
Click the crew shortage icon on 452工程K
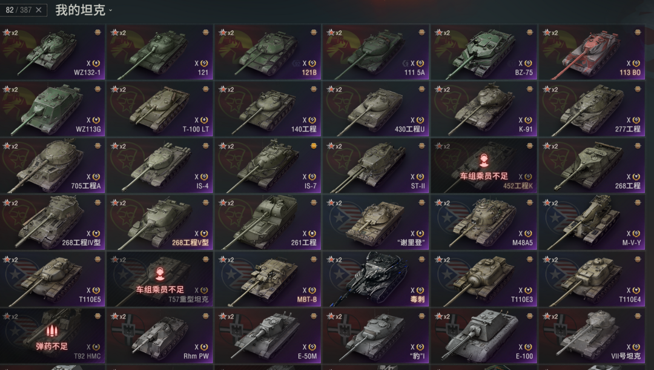point(484,160)
